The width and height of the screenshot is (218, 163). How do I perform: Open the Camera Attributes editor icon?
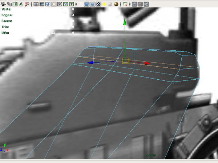[x=9, y=4]
